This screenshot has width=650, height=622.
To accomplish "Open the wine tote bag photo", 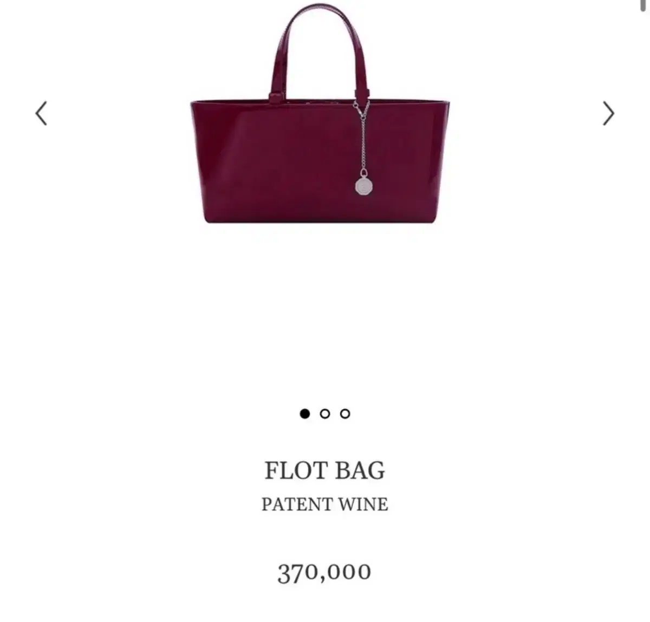I will pos(320,113).
